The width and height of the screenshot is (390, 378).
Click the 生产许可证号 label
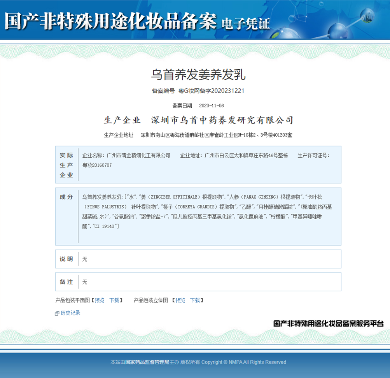(313, 155)
